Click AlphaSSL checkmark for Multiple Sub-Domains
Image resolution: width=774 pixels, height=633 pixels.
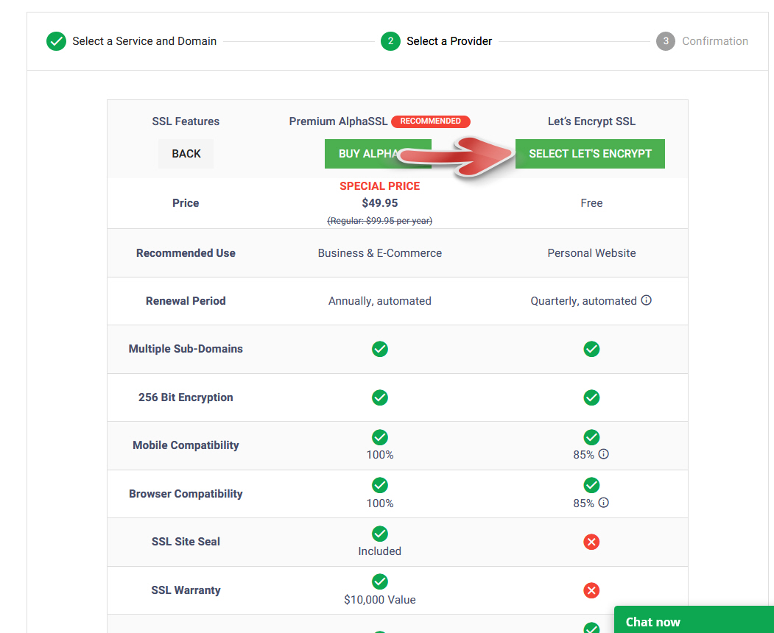point(379,349)
